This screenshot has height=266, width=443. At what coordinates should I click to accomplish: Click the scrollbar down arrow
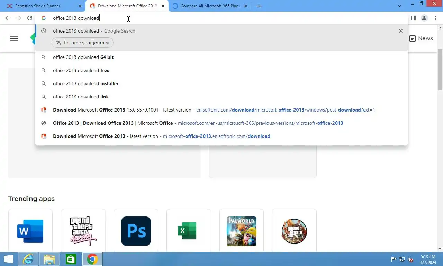pos(440,249)
